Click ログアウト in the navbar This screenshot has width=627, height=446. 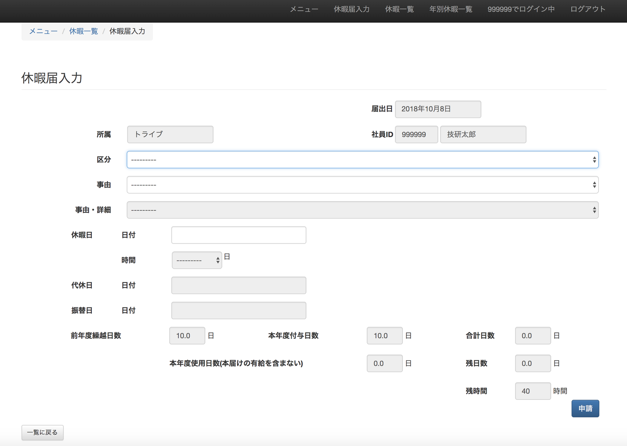588,9
